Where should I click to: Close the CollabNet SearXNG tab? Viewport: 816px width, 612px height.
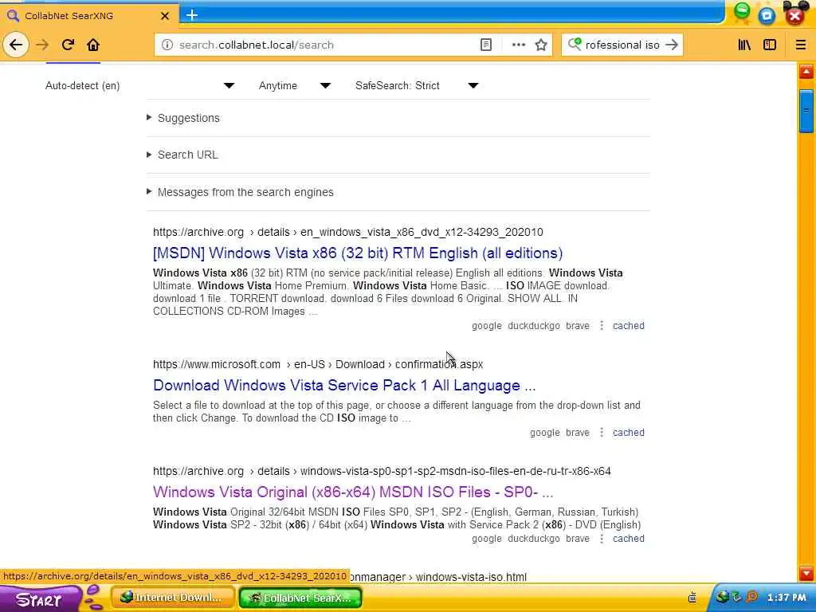pos(165,16)
